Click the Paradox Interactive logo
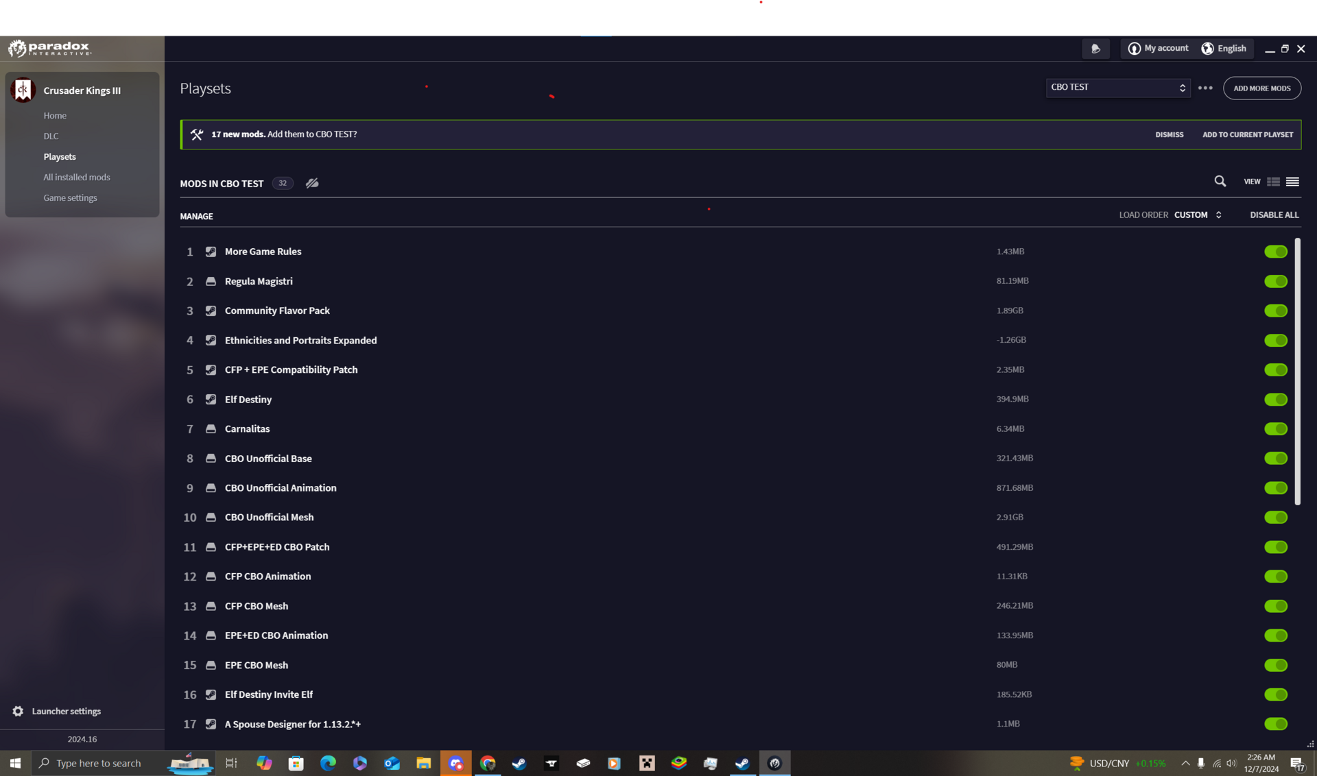The width and height of the screenshot is (1317, 776). (x=49, y=48)
